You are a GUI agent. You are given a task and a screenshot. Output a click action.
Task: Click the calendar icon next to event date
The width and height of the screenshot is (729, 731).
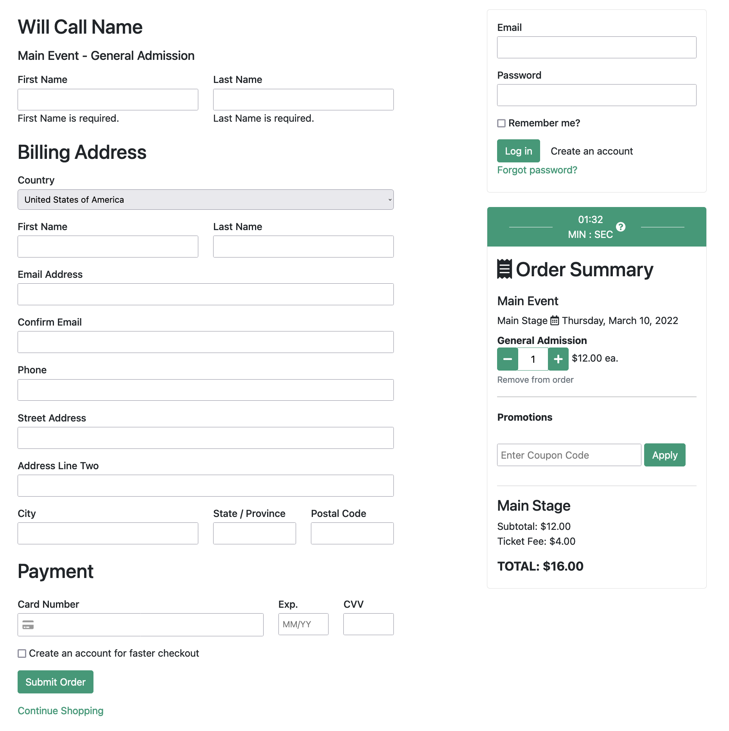pos(555,320)
